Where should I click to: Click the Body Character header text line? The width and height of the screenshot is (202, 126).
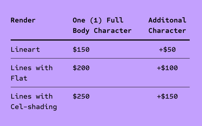[102, 31]
